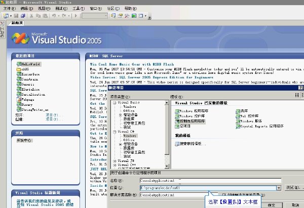The image size is (304, 208).
Task: Select the Windows 服务 template
Action: tap(249, 121)
